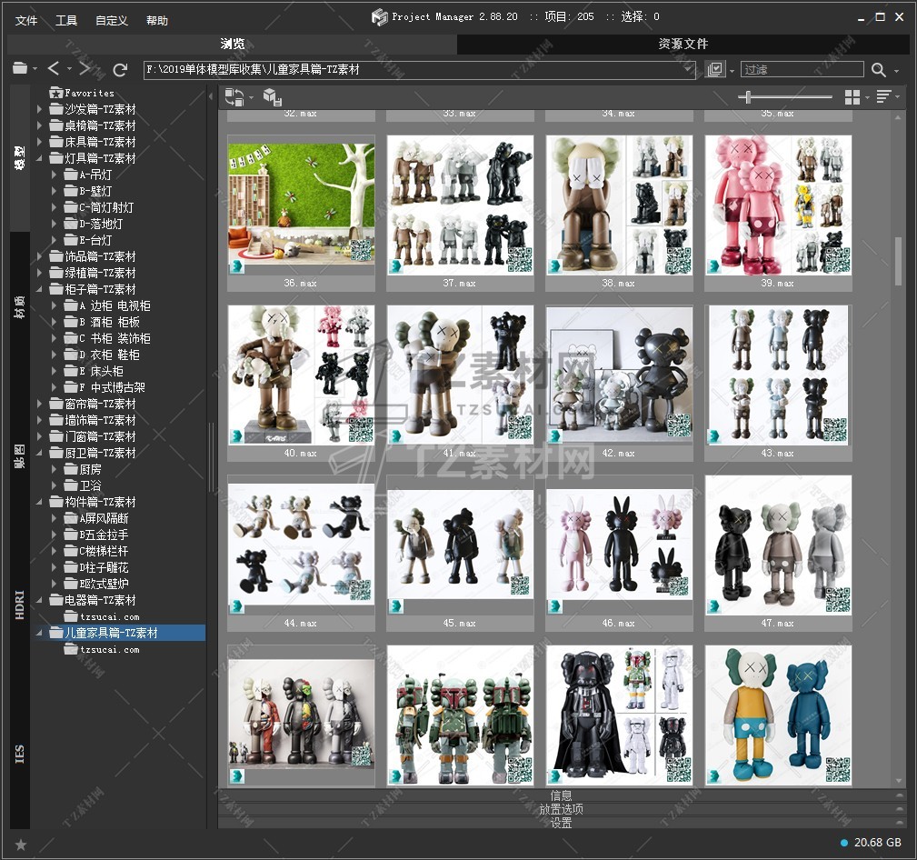This screenshot has width=917, height=860.
Task: Click the merge model box icon
Action: 271,96
